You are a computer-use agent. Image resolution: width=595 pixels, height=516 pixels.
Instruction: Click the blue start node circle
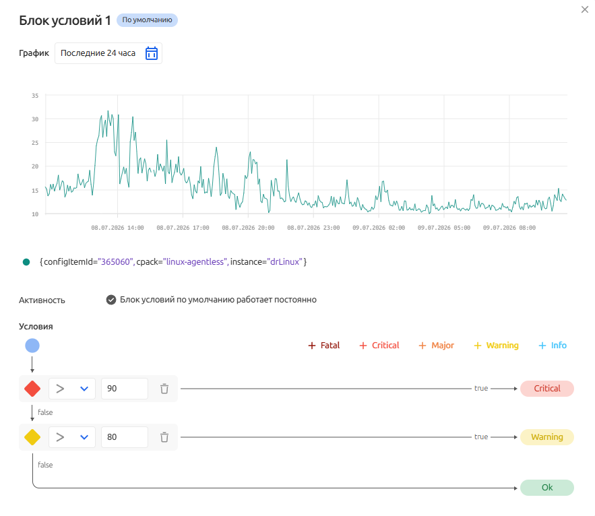click(x=32, y=346)
